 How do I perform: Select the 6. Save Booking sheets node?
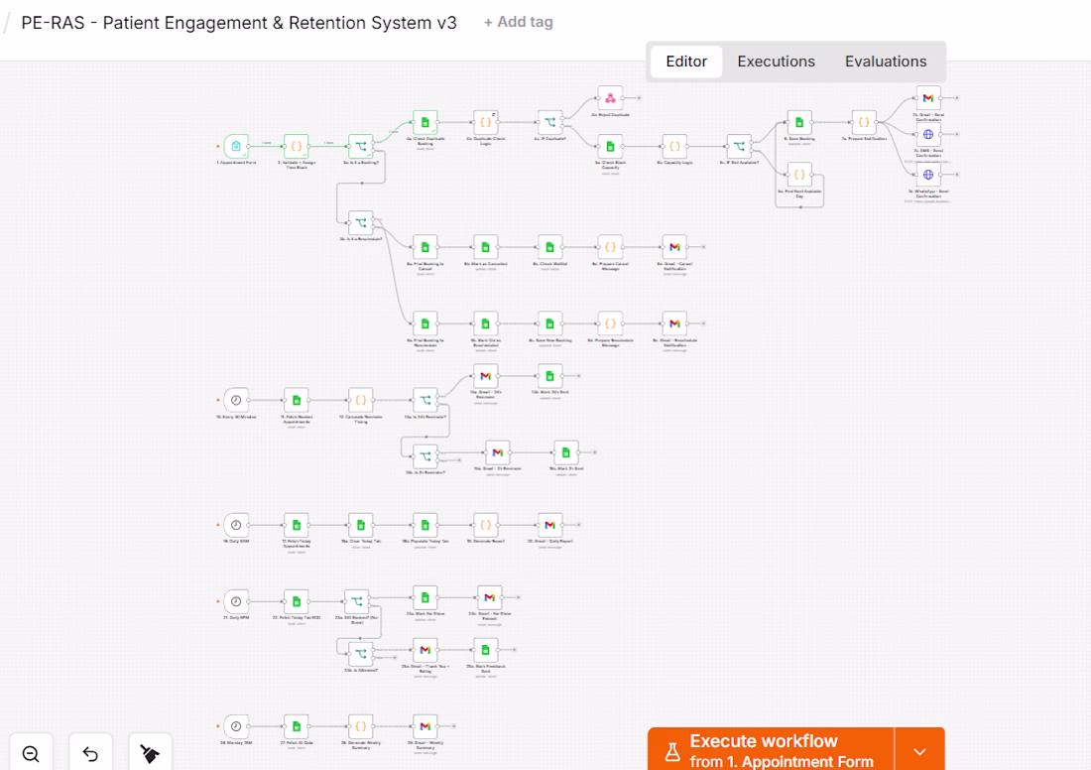point(799,122)
